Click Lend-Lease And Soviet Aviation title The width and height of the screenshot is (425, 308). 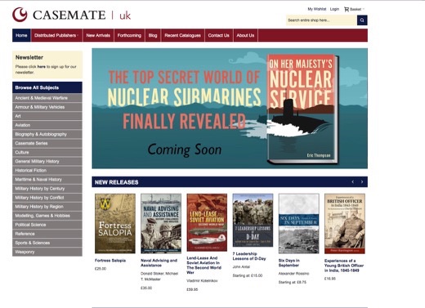(x=204, y=265)
